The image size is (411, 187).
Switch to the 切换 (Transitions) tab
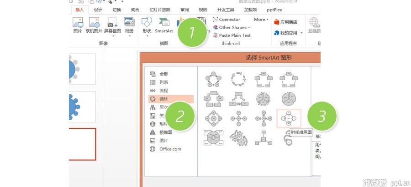pyautogui.click(x=116, y=10)
